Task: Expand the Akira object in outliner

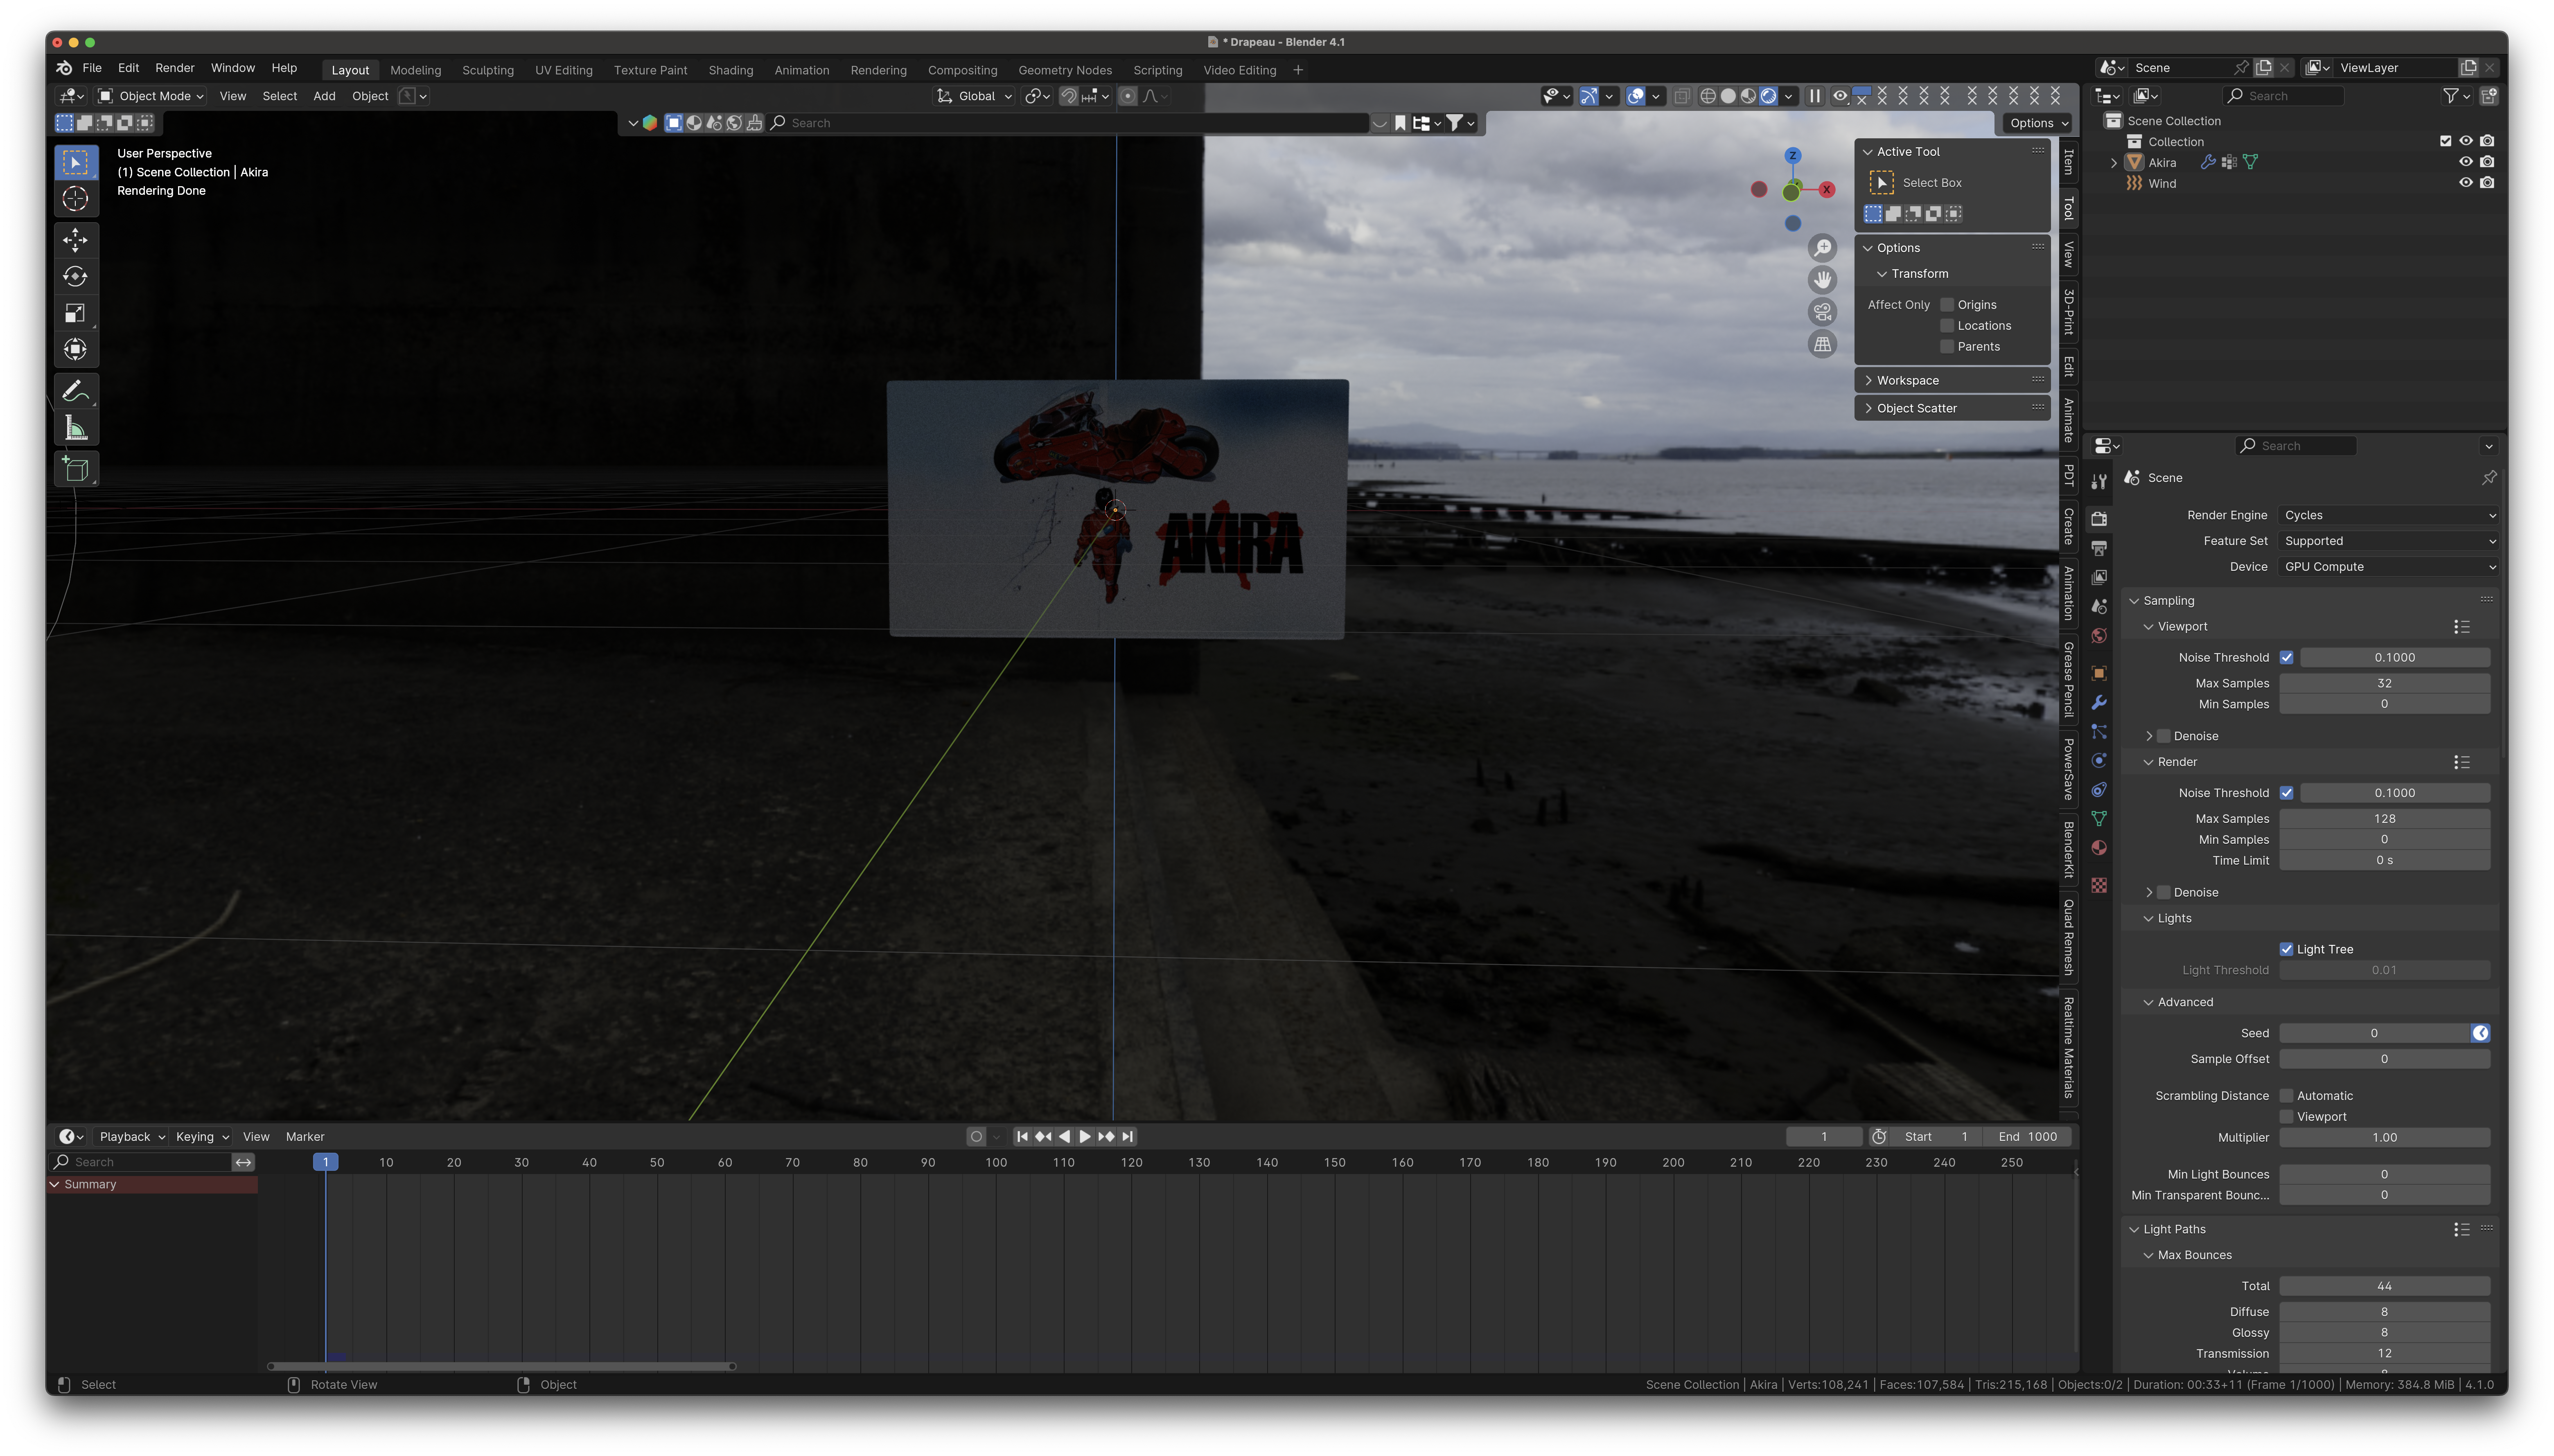Action: (x=2114, y=163)
